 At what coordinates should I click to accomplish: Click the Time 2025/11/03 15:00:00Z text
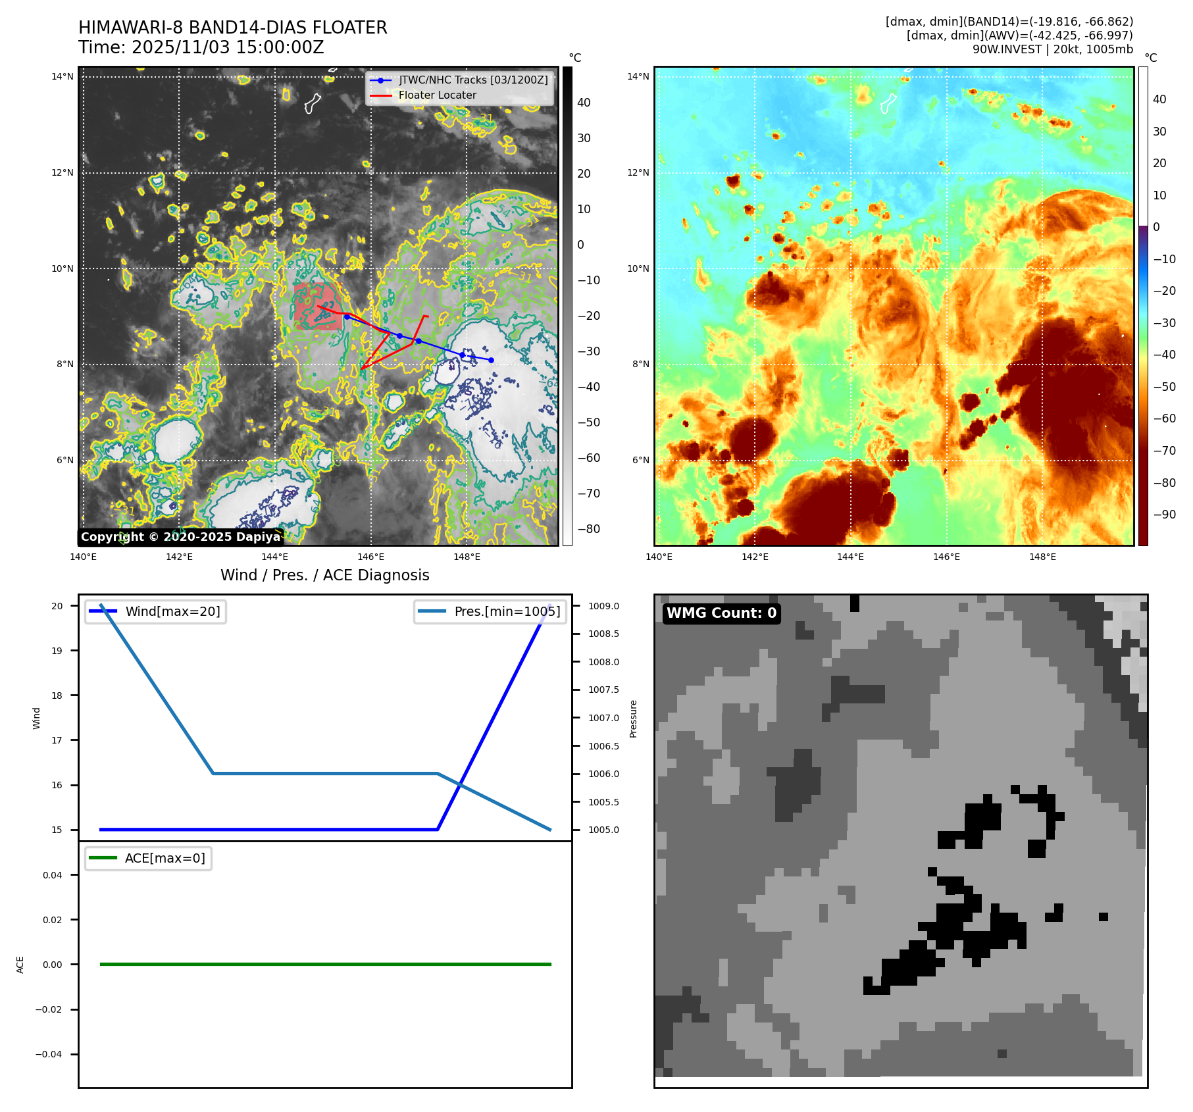tap(201, 47)
